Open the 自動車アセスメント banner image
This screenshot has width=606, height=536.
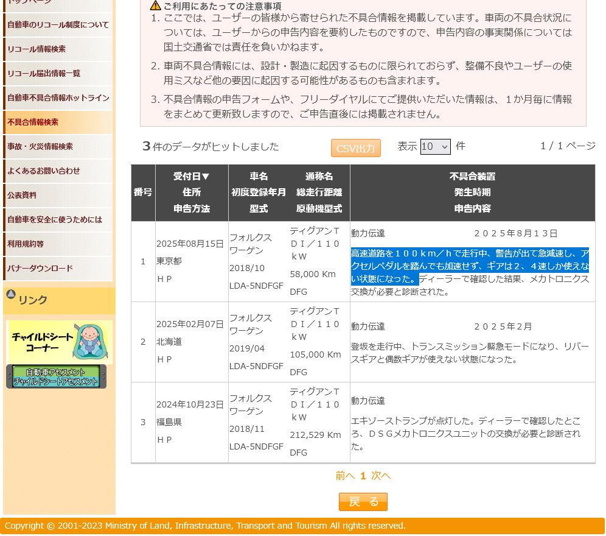56,376
